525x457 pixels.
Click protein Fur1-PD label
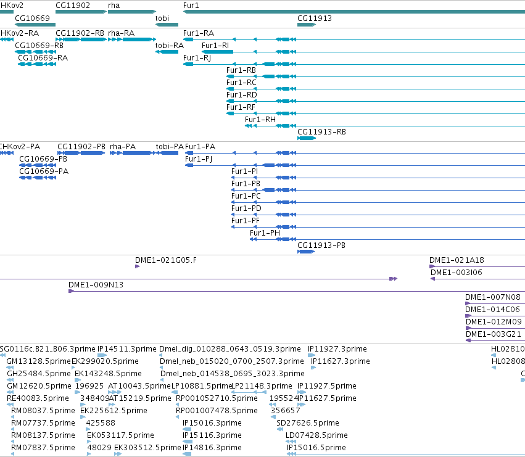click(x=246, y=209)
